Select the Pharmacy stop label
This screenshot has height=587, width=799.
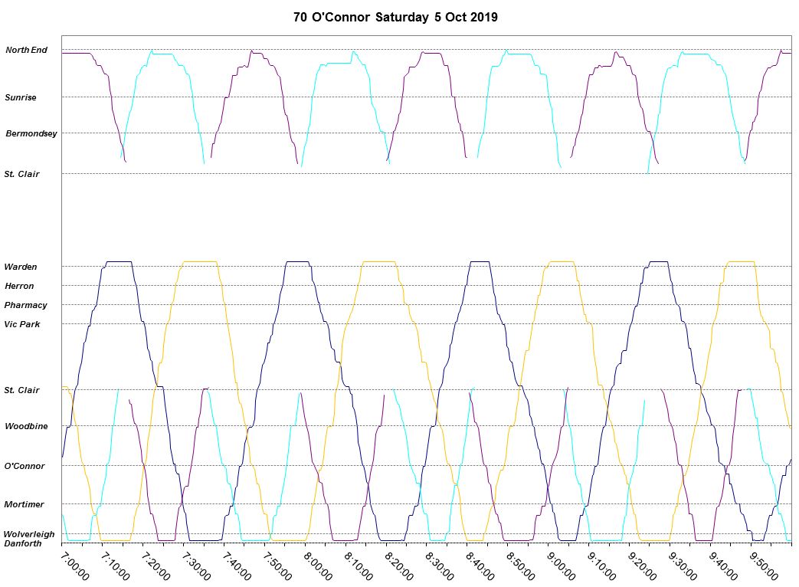25,306
